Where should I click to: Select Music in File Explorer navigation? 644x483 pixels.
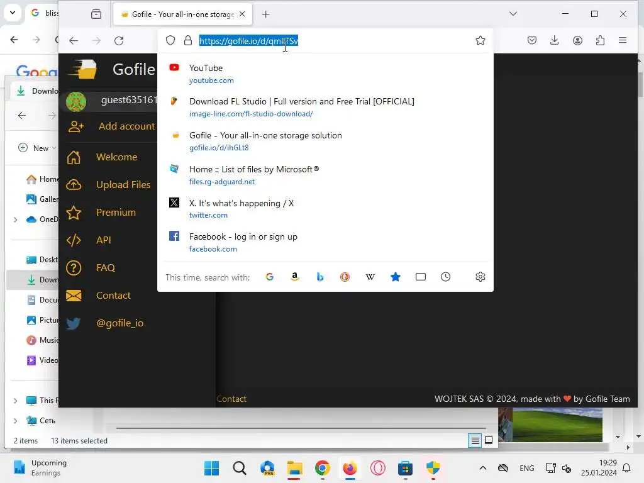(x=42, y=340)
